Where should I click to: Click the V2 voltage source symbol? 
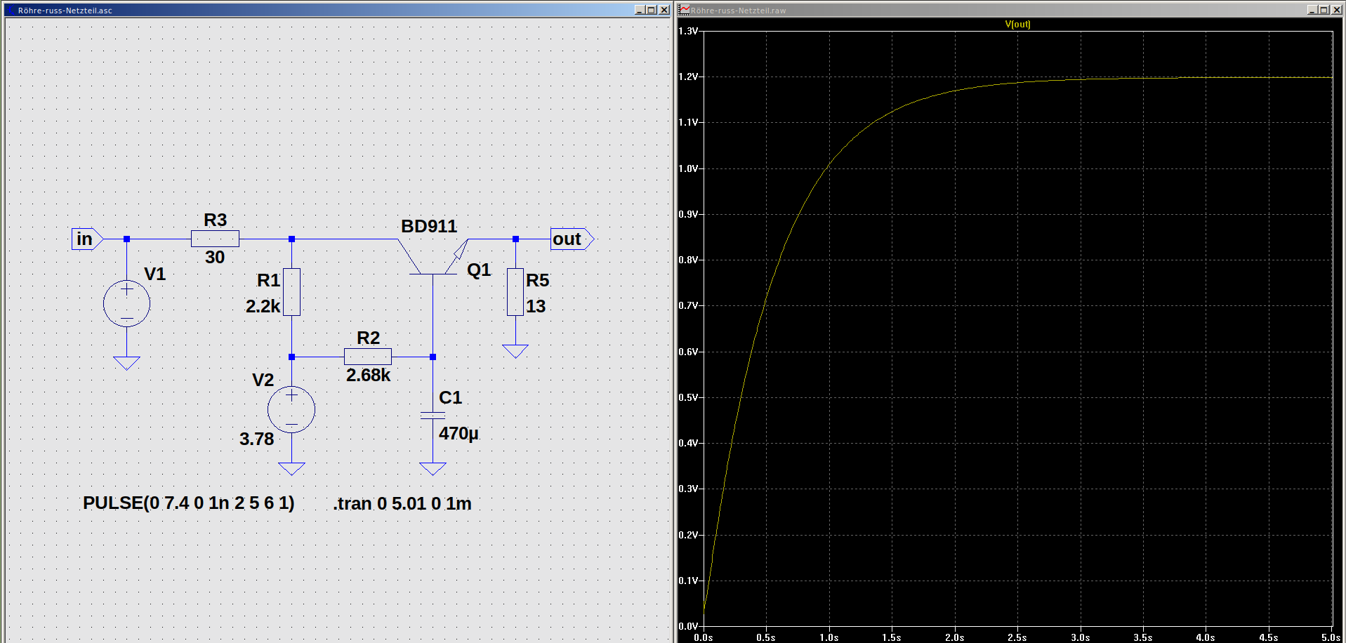291,409
